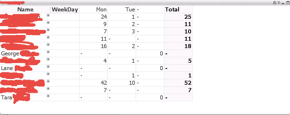This screenshot has width=290, height=115.
Task: Click the Name column header
Action: coord(25,9)
